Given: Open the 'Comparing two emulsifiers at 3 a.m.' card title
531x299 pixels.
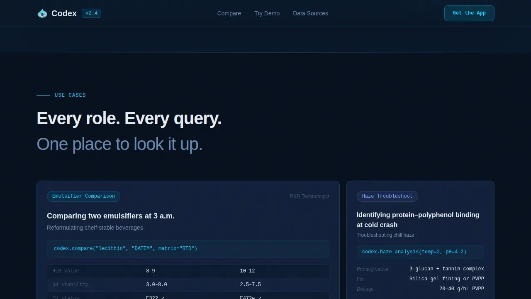Looking at the screenshot, I should (111, 216).
